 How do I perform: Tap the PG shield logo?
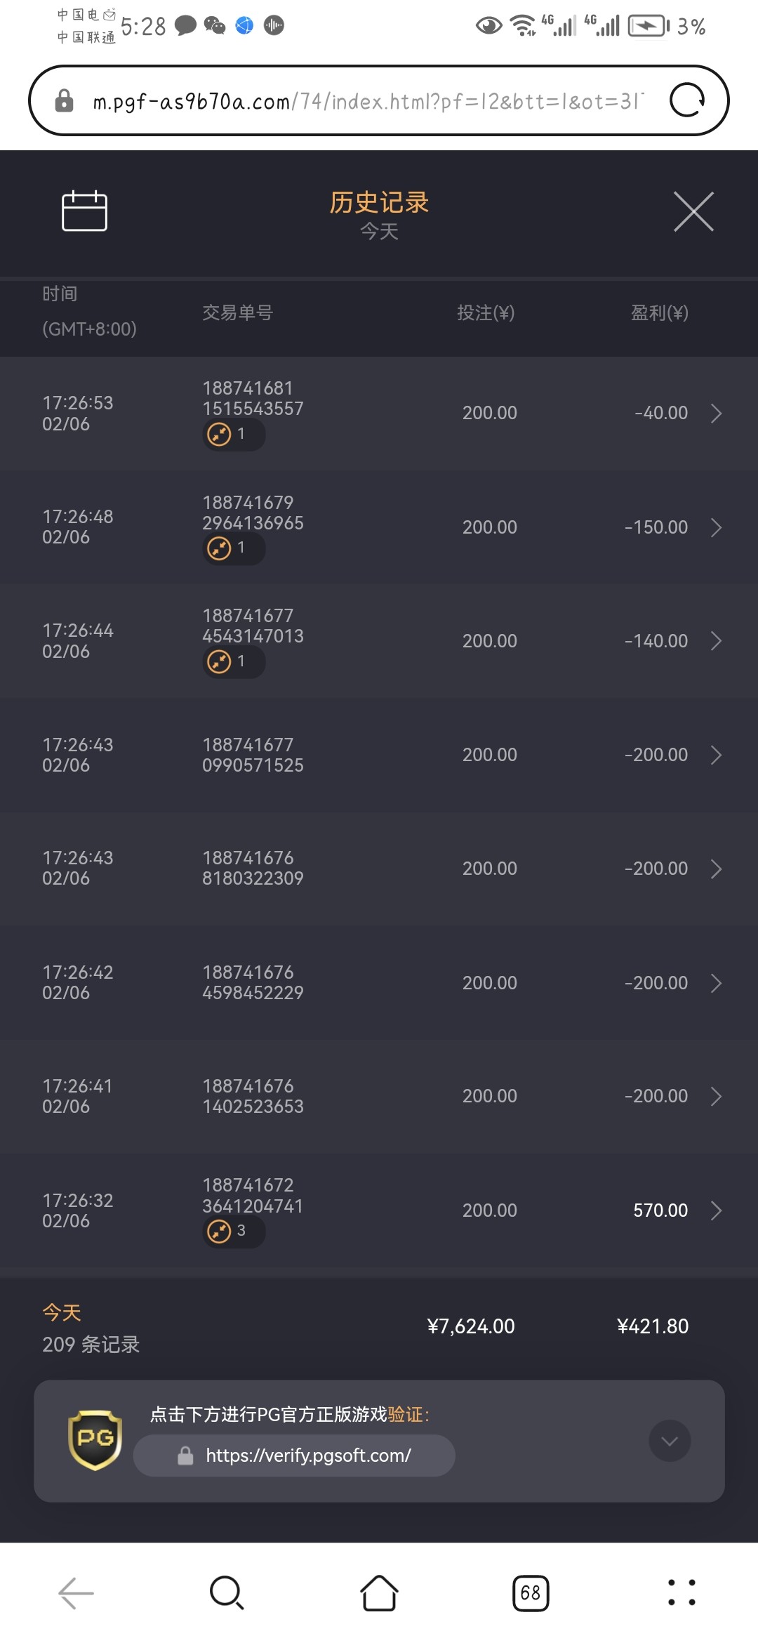tap(95, 1440)
